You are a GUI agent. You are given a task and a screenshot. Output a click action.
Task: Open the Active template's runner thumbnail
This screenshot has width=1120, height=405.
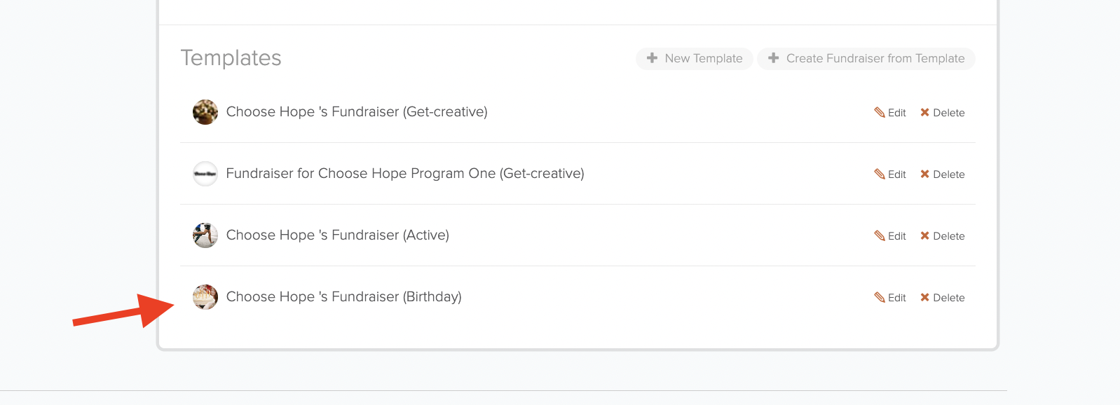click(x=205, y=235)
